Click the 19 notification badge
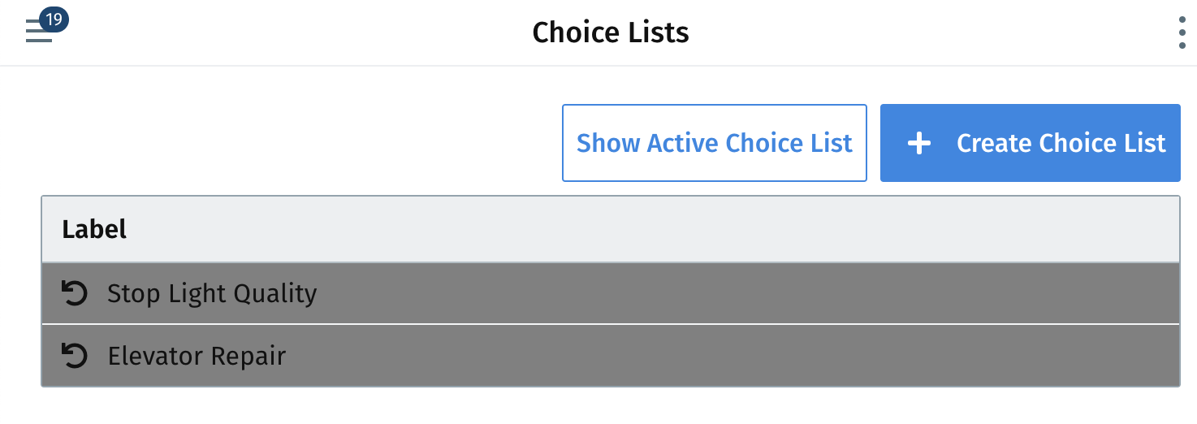 point(54,19)
